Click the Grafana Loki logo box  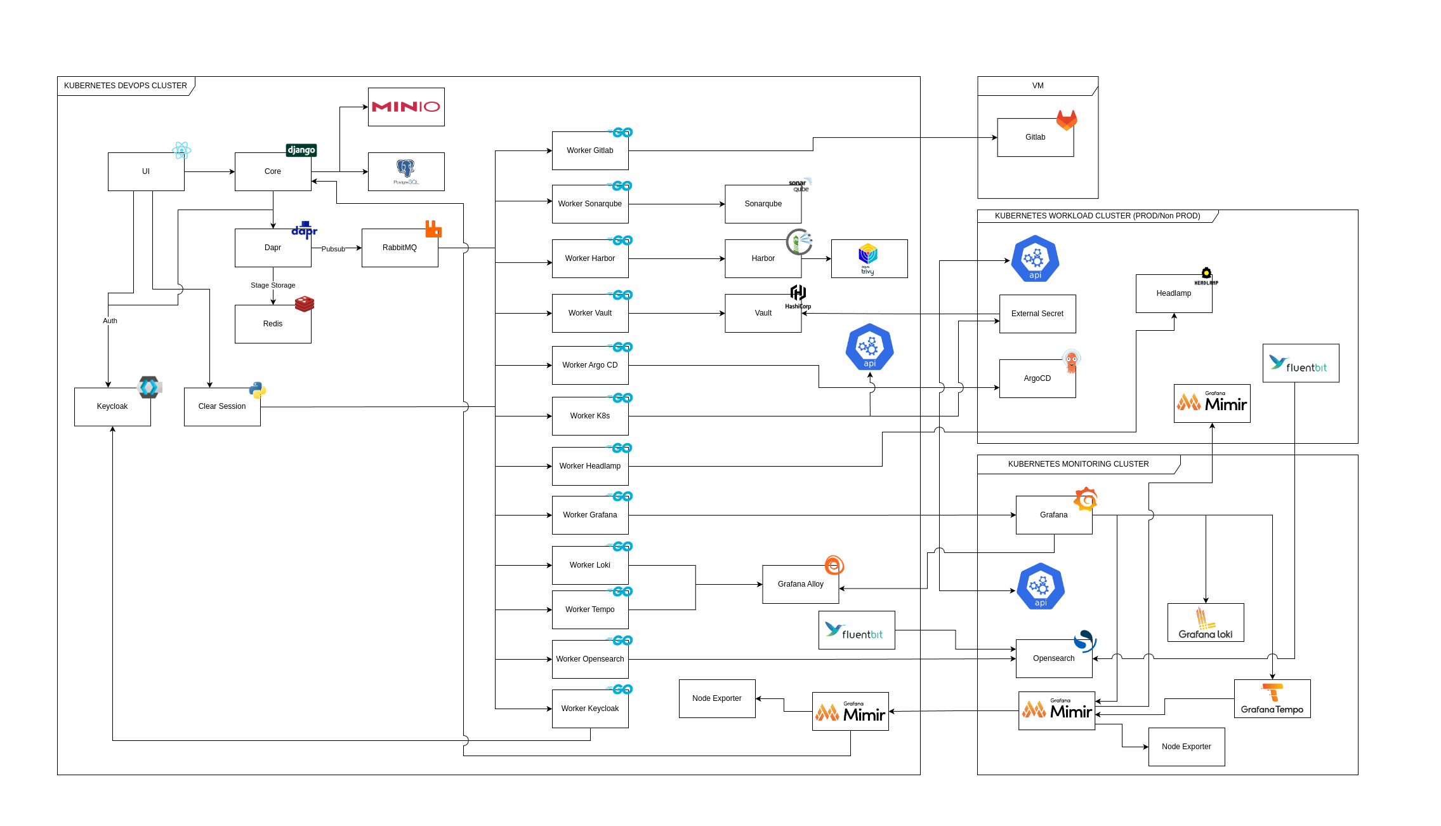[1206, 622]
